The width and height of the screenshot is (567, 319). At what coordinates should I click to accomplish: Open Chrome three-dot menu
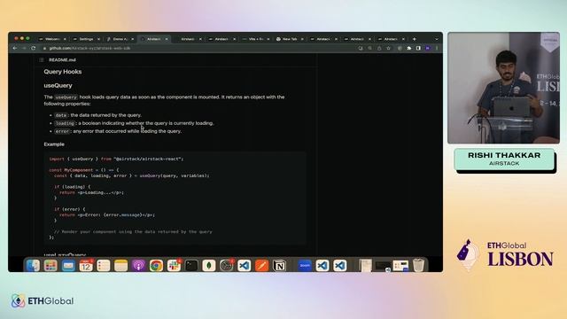[x=437, y=48]
